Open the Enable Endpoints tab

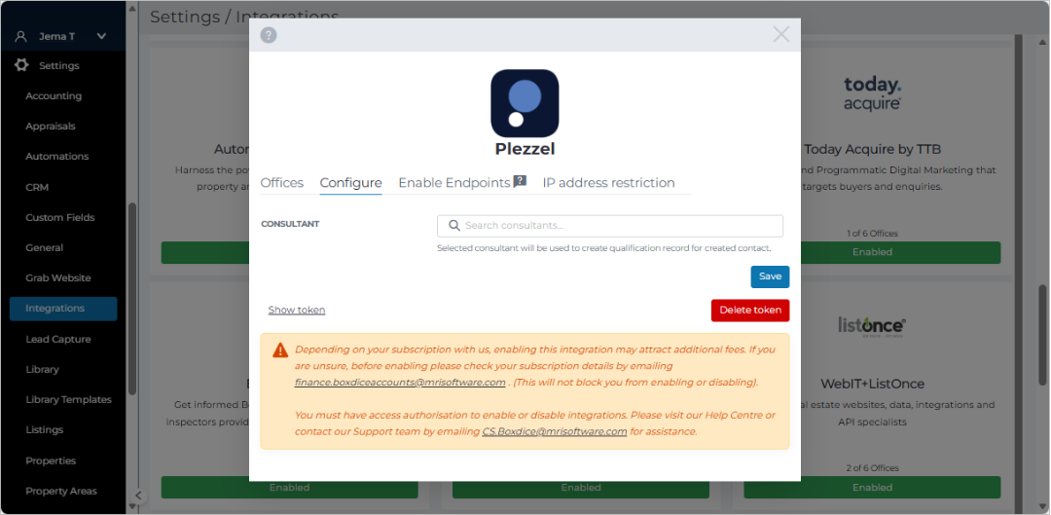coord(454,182)
